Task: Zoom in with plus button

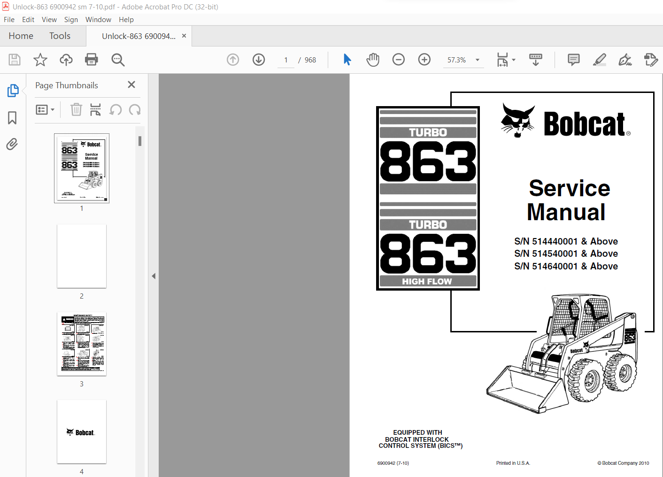Action: point(424,60)
